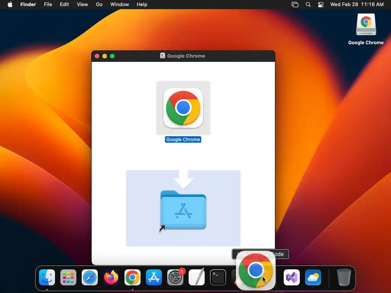Open System Settings from the Dock
Viewport: 391px width, 293px height.
tap(175, 277)
